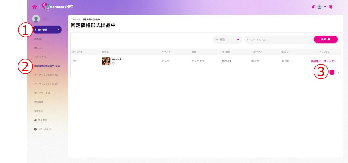Select page 1 in pagination
The height and width of the screenshot is (163, 348).
click(x=332, y=72)
